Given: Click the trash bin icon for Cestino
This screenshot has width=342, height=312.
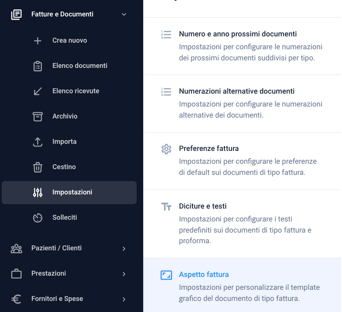Looking at the screenshot, I should (x=38, y=167).
